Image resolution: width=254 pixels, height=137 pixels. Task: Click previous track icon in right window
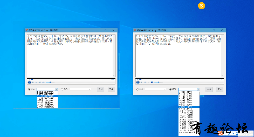click(145, 82)
